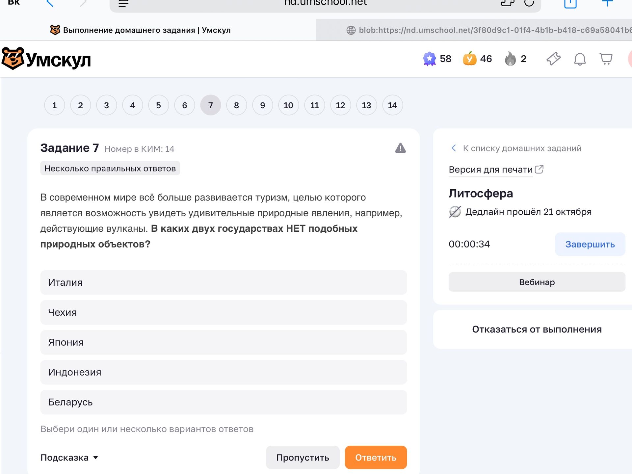Select answer option Индонезия
The height and width of the screenshot is (474, 632).
click(224, 372)
